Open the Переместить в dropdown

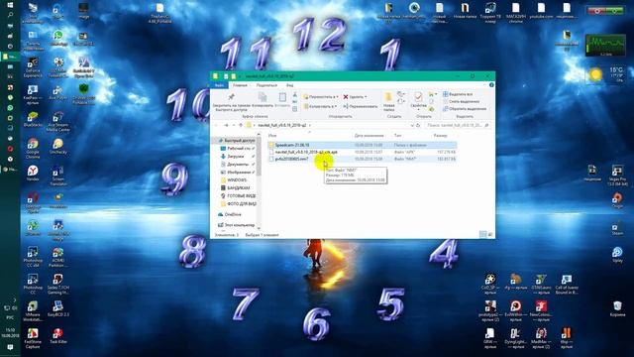(x=321, y=97)
